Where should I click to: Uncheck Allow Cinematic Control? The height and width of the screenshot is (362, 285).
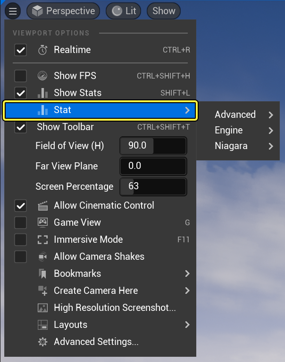pyautogui.click(x=21, y=205)
